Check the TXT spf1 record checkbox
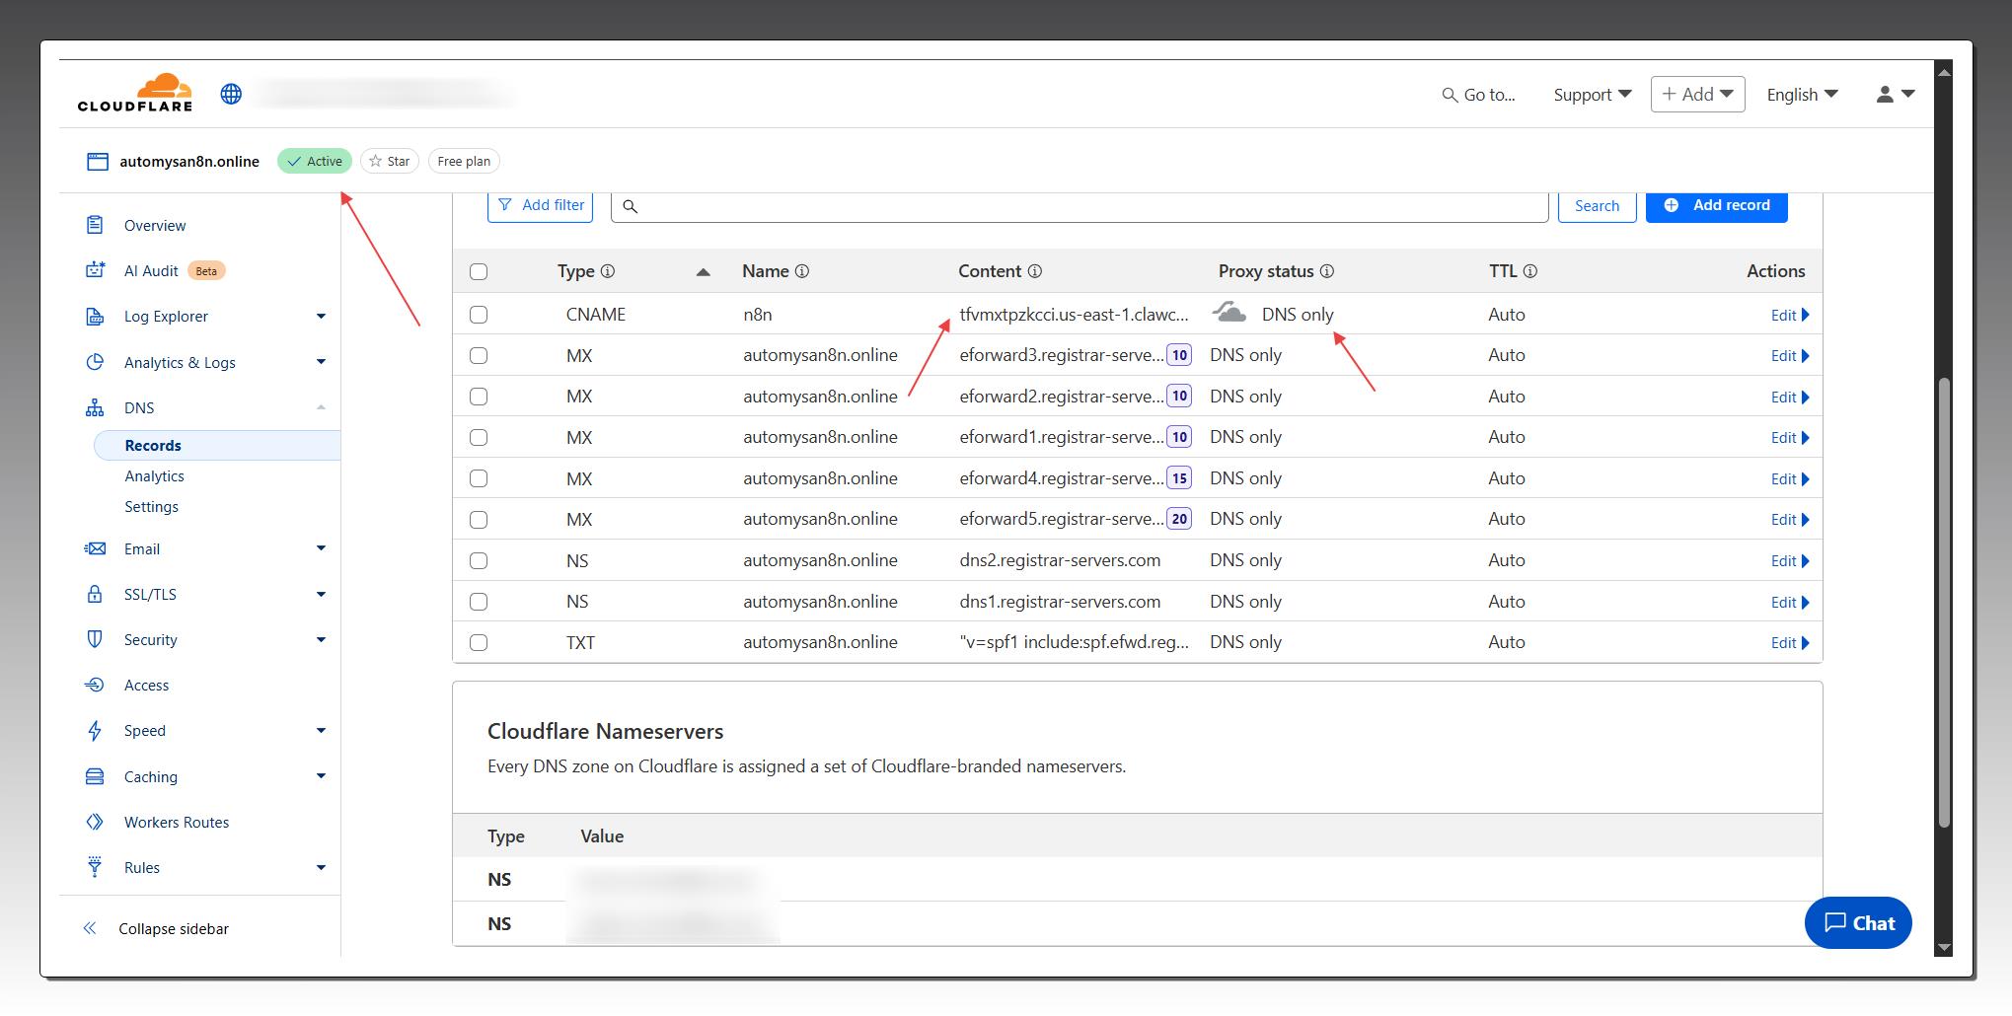Image resolution: width=2012 pixels, height=1016 pixels. pos(479,642)
